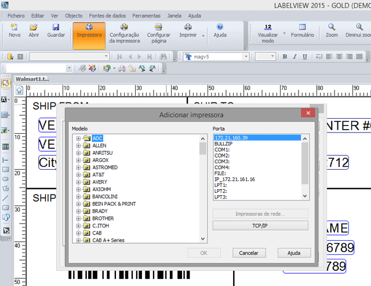Select the pointer selection tool in left toolbox
The width and height of the screenshot is (371, 286).
[x=6, y=83]
